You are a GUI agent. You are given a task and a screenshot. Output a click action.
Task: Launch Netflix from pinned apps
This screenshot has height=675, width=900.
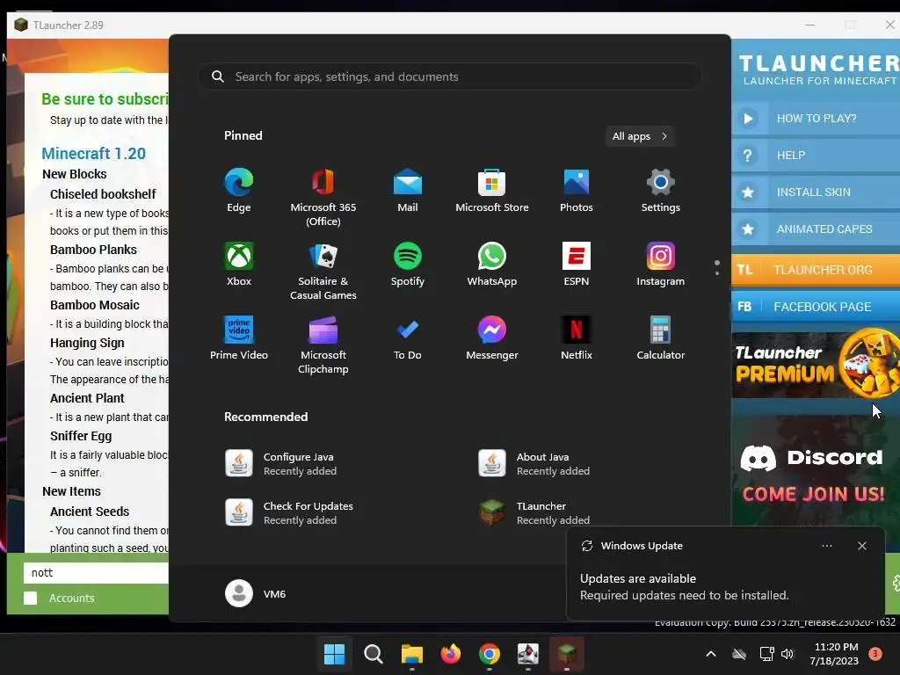coord(577,338)
